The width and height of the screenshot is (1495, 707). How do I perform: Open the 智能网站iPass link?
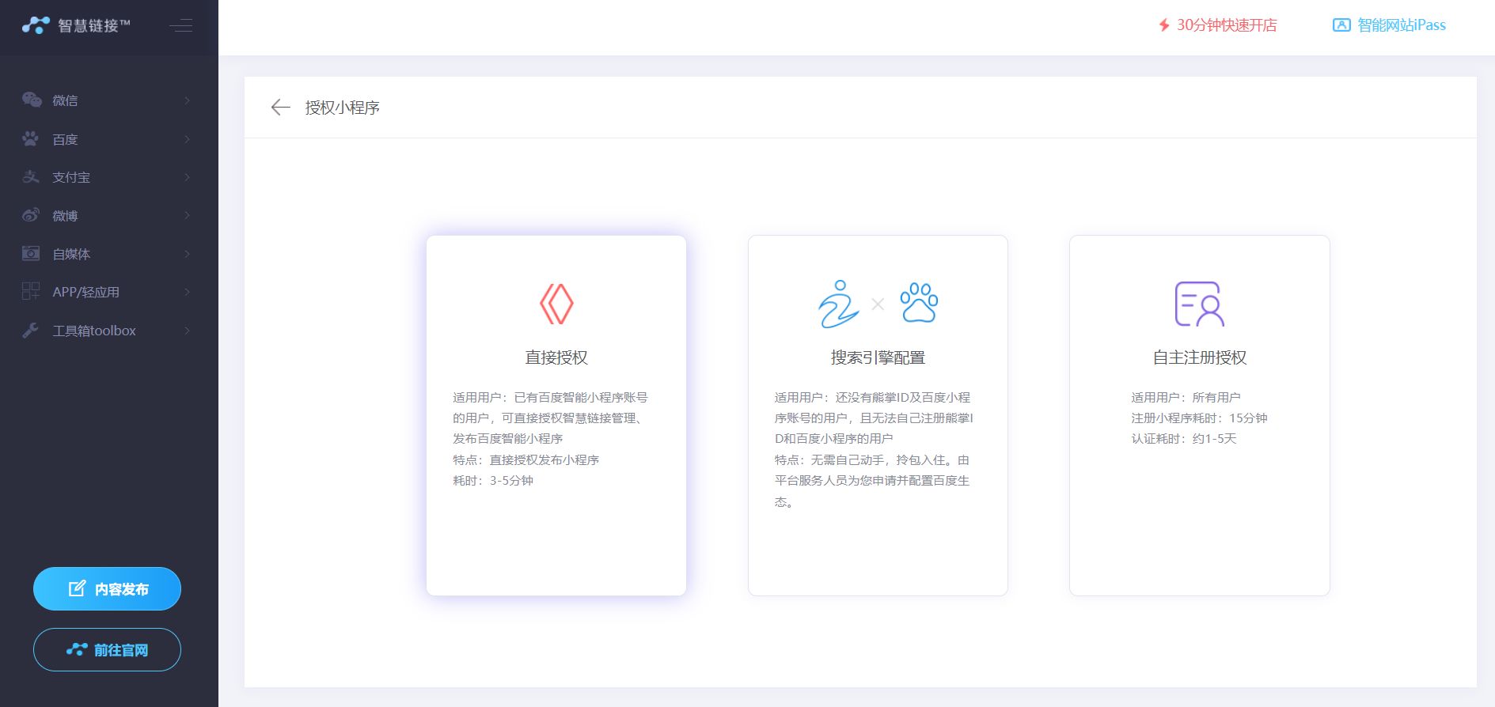coord(1390,25)
